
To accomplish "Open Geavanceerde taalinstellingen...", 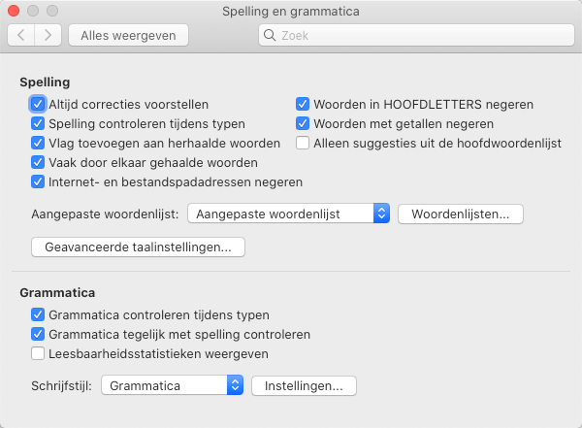I will pyautogui.click(x=138, y=247).
